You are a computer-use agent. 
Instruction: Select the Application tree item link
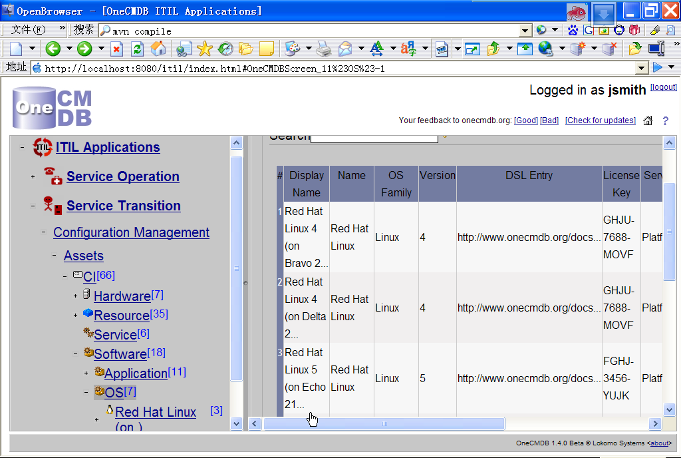point(136,373)
